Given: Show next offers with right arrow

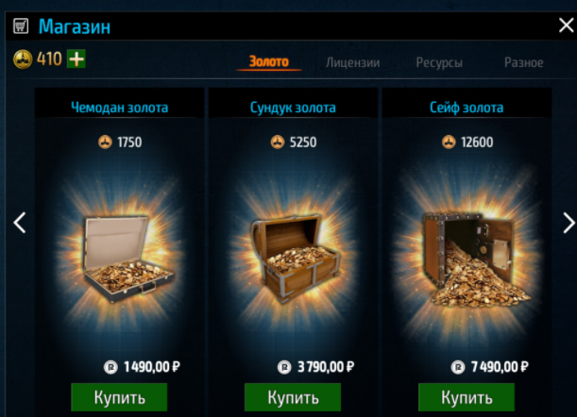Looking at the screenshot, I should (569, 223).
